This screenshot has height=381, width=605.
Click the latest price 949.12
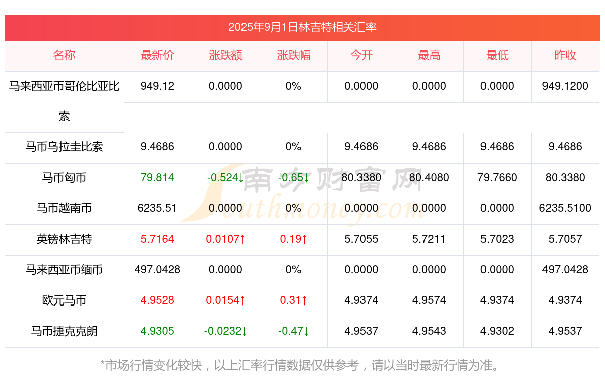pos(158,86)
